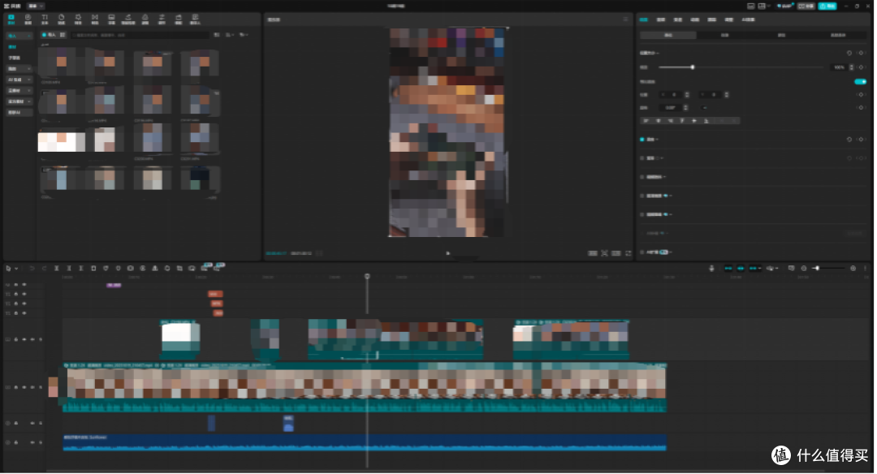Switch to the second tab in the properties panel
This screenshot has width=877, height=474.
click(x=660, y=19)
